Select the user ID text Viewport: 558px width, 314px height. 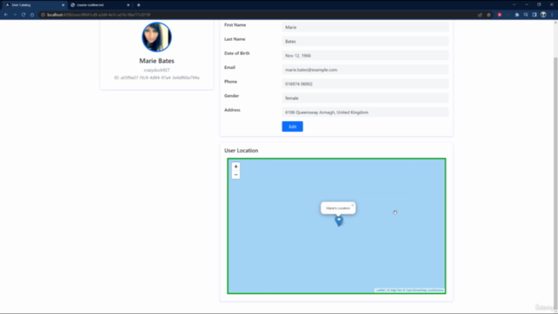coord(157,78)
